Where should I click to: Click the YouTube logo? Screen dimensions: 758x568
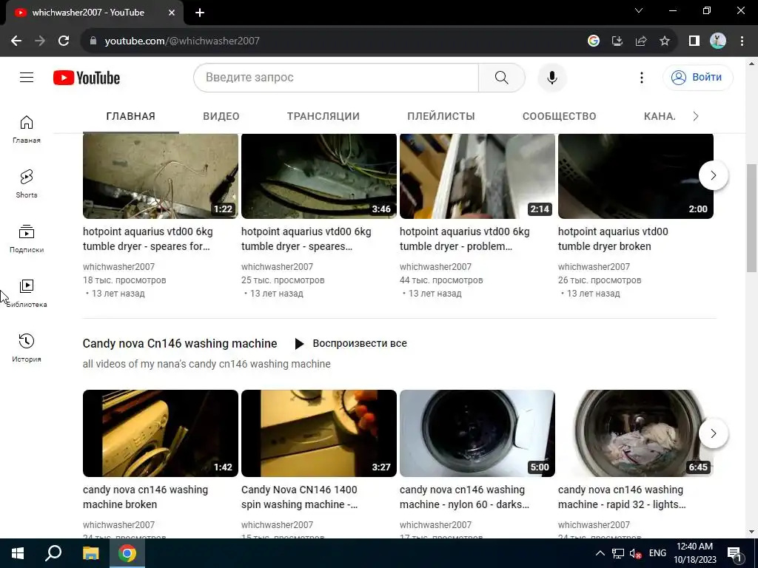87,78
